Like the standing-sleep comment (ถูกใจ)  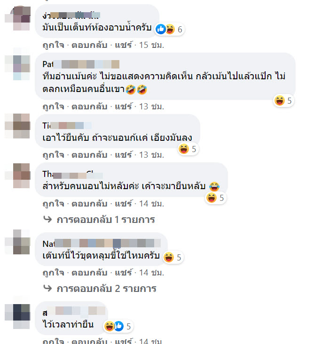click(54, 204)
